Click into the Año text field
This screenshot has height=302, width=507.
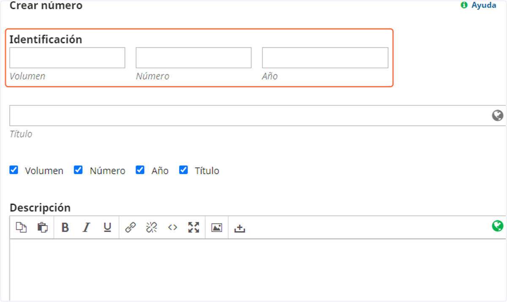tap(325, 58)
